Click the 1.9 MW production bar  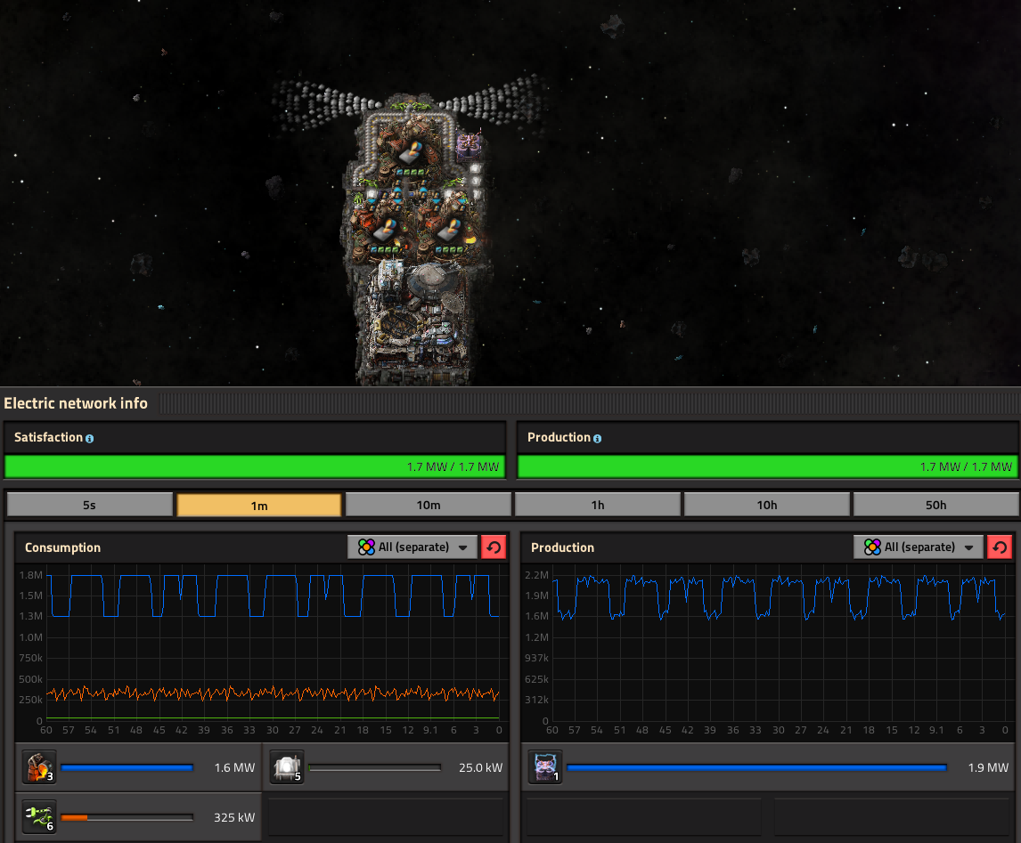tap(756, 767)
